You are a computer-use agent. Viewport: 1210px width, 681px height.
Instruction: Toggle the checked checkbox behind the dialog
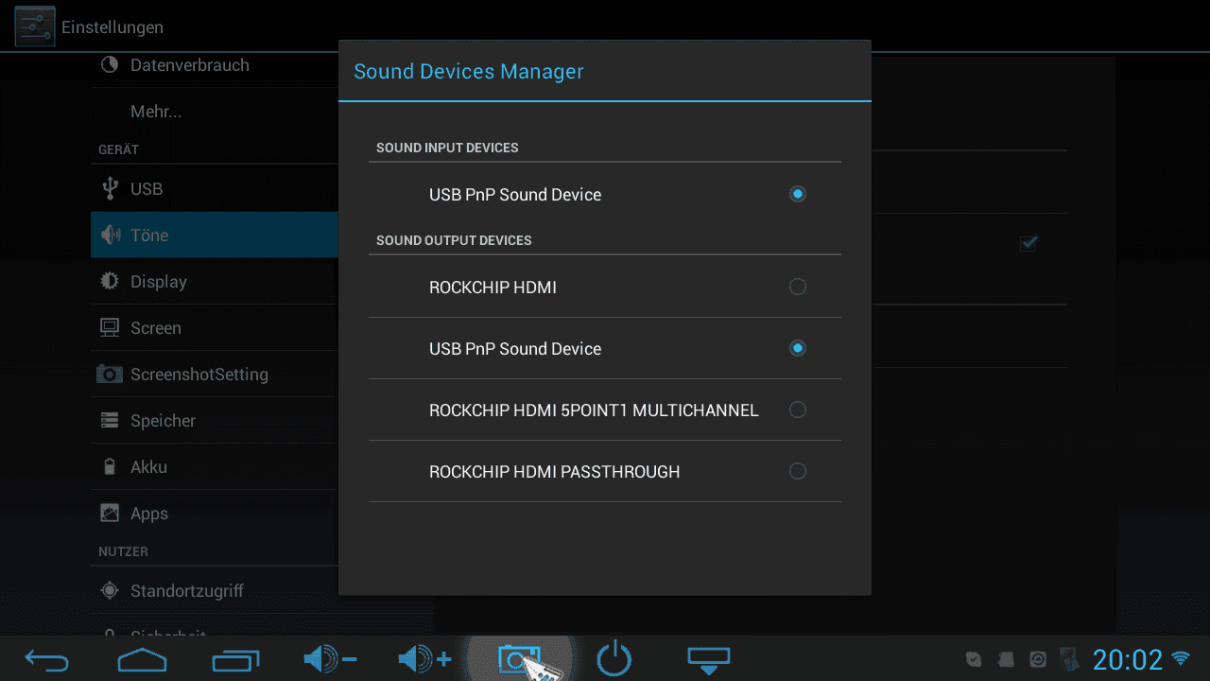(x=1028, y=243)
